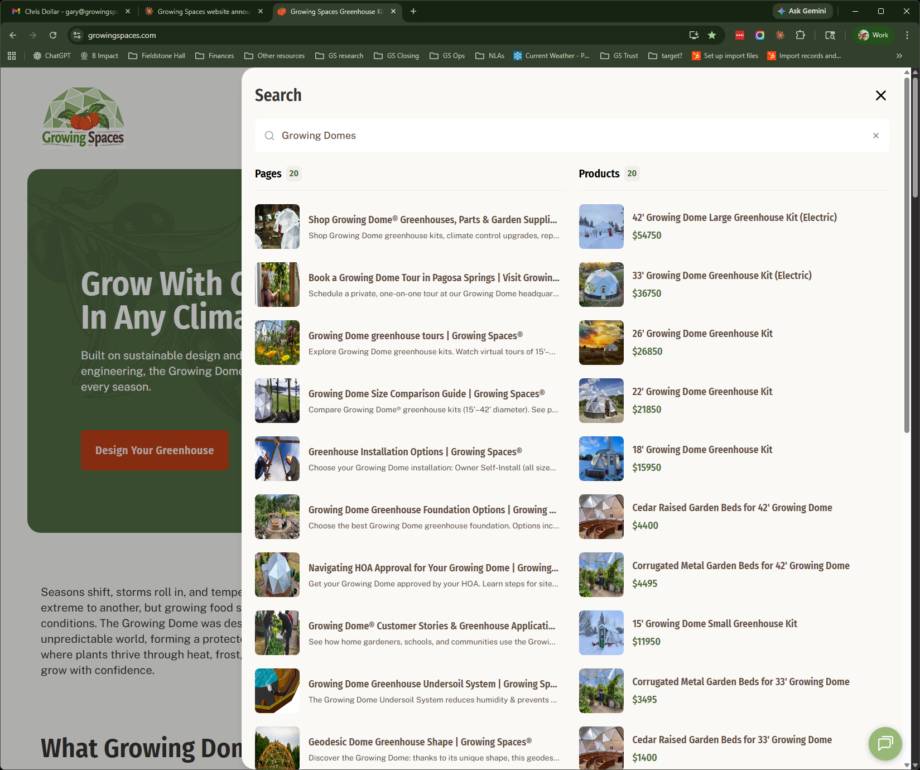Image resolution: width=920 pixels, height=770 pixels.
Task: Open the apps grid icon in the bookmarks bar
Action: [x=12, y=56]
